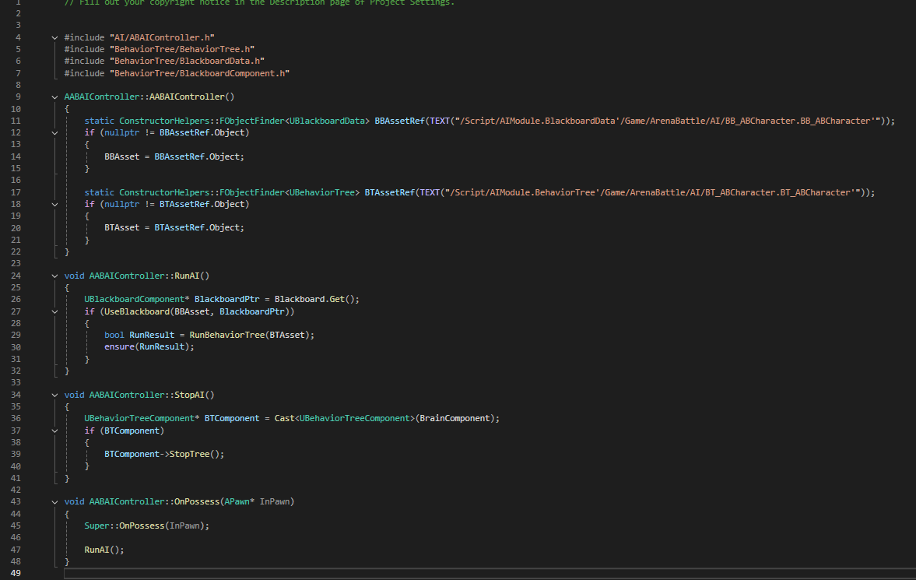The image size is (916, 580).
Task: Click nullptr keyword on line 12
Action: (121, 132)
